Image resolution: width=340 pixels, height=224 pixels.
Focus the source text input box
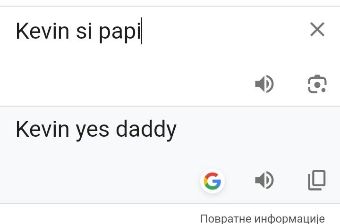142,52
